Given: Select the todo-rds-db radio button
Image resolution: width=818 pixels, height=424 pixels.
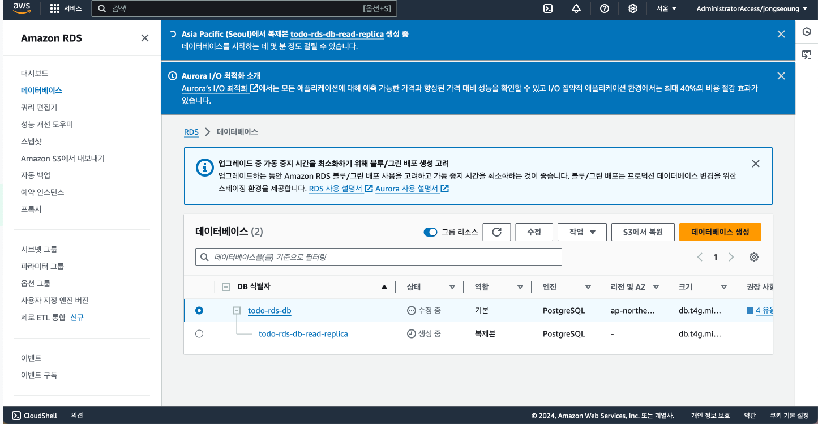Looking at the screenshot, I should 199,311.
